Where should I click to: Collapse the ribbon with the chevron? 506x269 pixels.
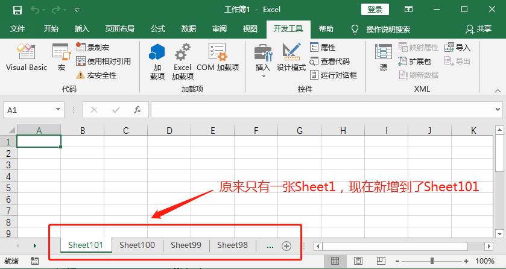click(x=498, y=91)
